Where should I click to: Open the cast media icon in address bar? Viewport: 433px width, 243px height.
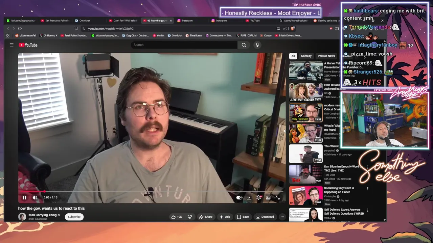[x=278, y=29]
